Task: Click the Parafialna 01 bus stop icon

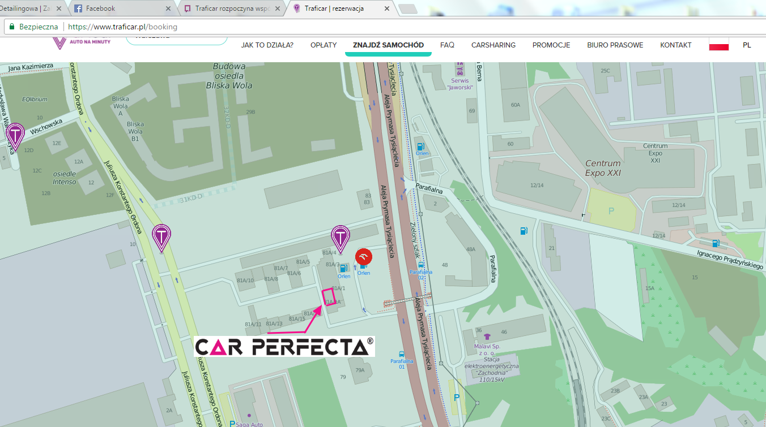Action: click(402, 353)
